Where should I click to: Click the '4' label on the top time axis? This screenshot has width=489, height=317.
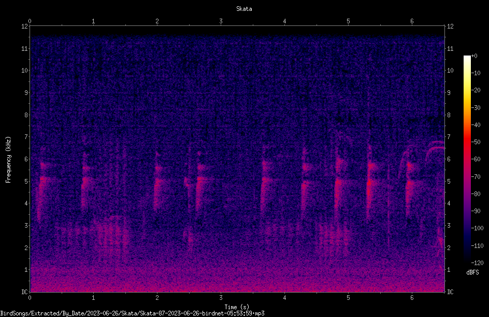coord(284,21)
